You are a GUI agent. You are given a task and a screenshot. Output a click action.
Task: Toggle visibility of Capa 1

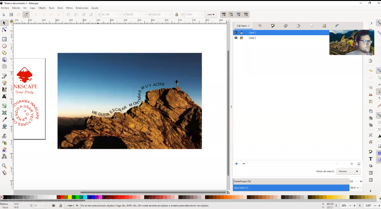[x=236, y=38]
